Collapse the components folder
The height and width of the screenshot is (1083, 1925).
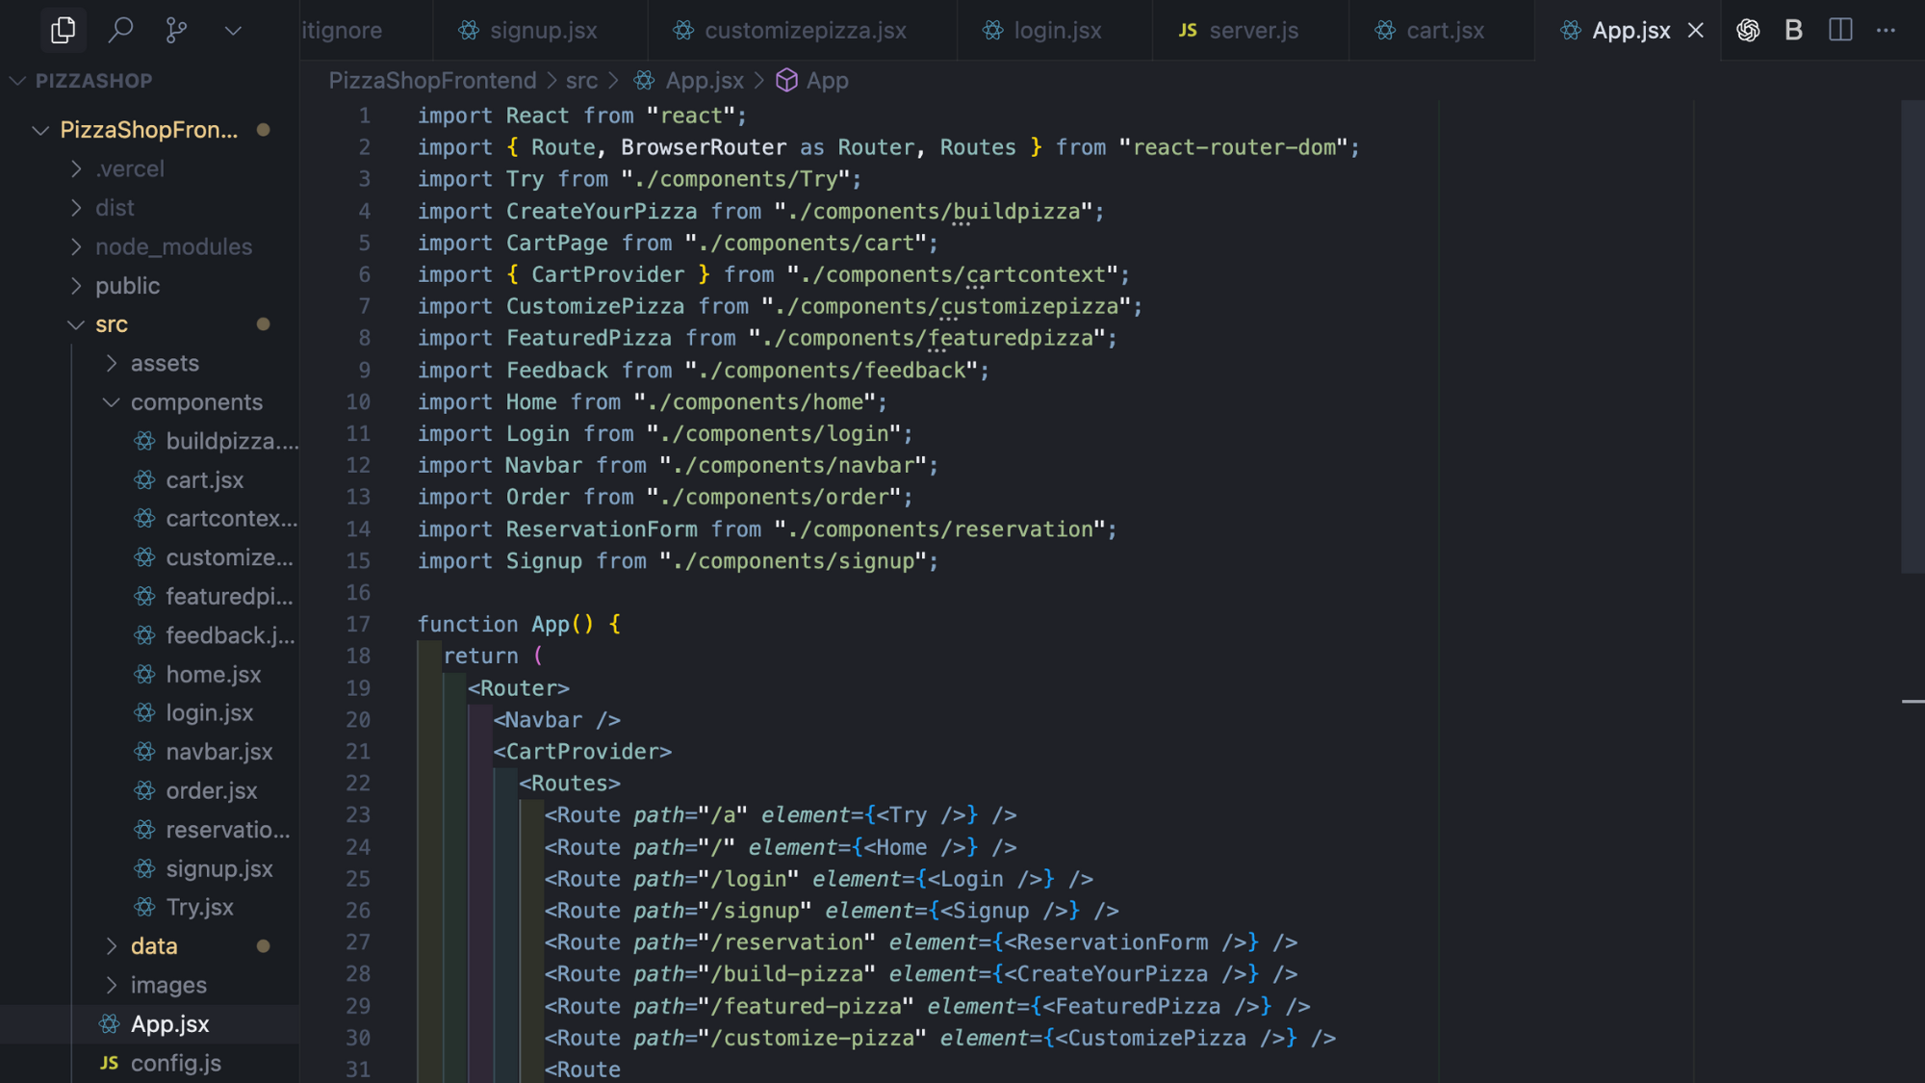point(149,401)
